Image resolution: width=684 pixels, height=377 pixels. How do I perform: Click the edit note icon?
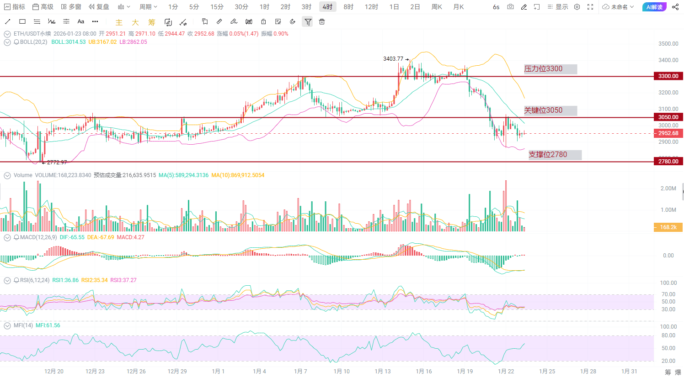point(278,21)
